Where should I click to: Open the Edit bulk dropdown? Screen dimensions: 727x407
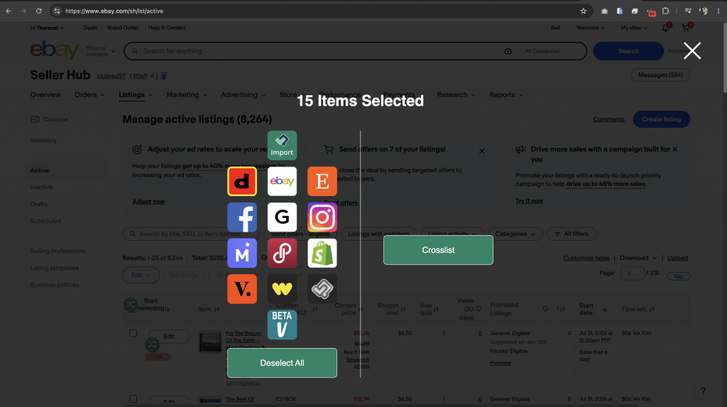coord(141,275)
